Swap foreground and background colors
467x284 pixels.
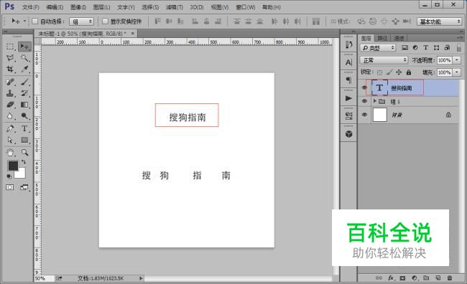[x=24, y=162]
